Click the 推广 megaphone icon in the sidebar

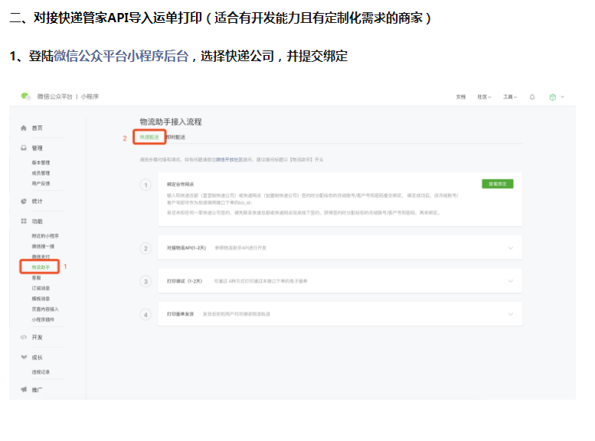(x=24, y=389)
